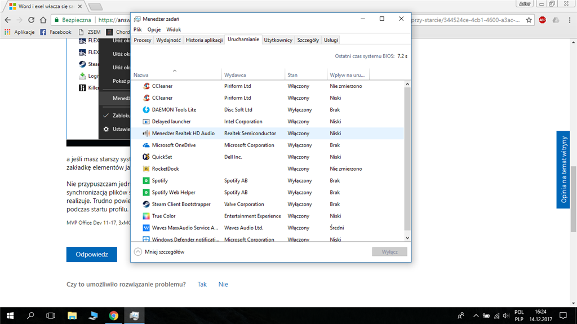Open Task View on taskbar

(x=51, y=316)
